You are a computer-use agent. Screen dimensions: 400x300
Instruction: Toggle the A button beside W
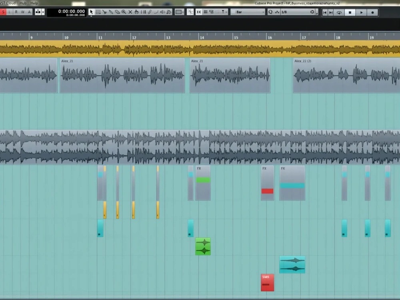click(29, 12)
